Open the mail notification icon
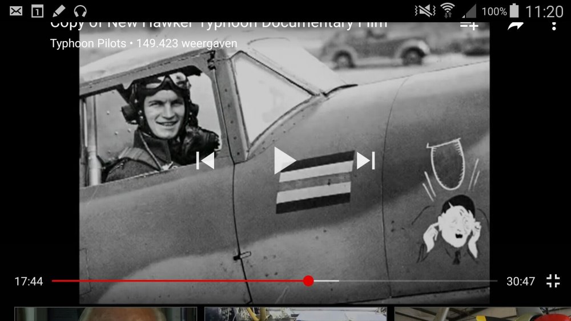This screenshot has height=321, width=571. tap(16, 11)
